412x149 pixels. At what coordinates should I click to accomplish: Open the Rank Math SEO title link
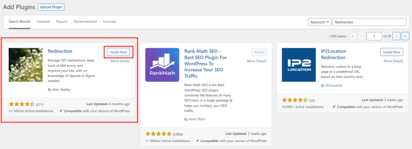click(206, 64)
